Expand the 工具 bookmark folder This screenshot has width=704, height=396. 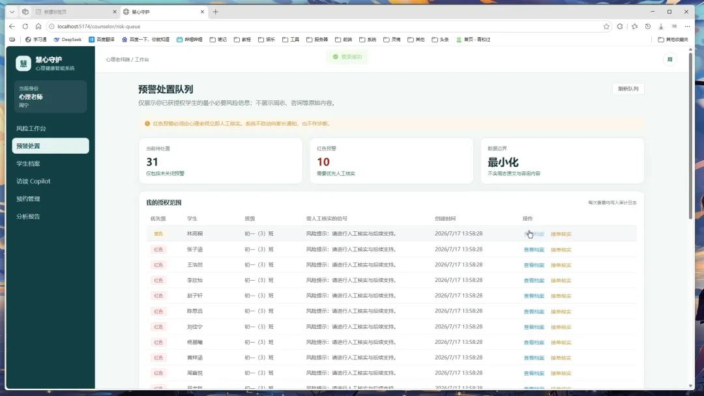coord(291,40)
